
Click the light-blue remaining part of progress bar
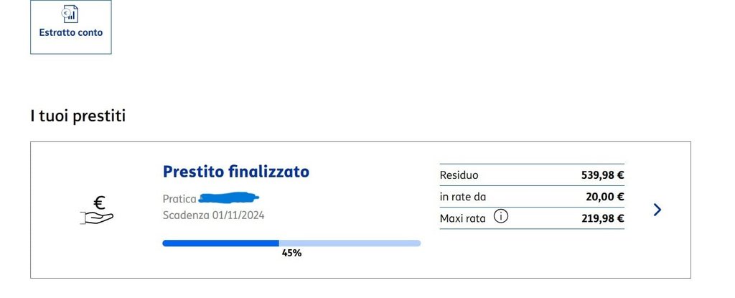click(350, 243)
